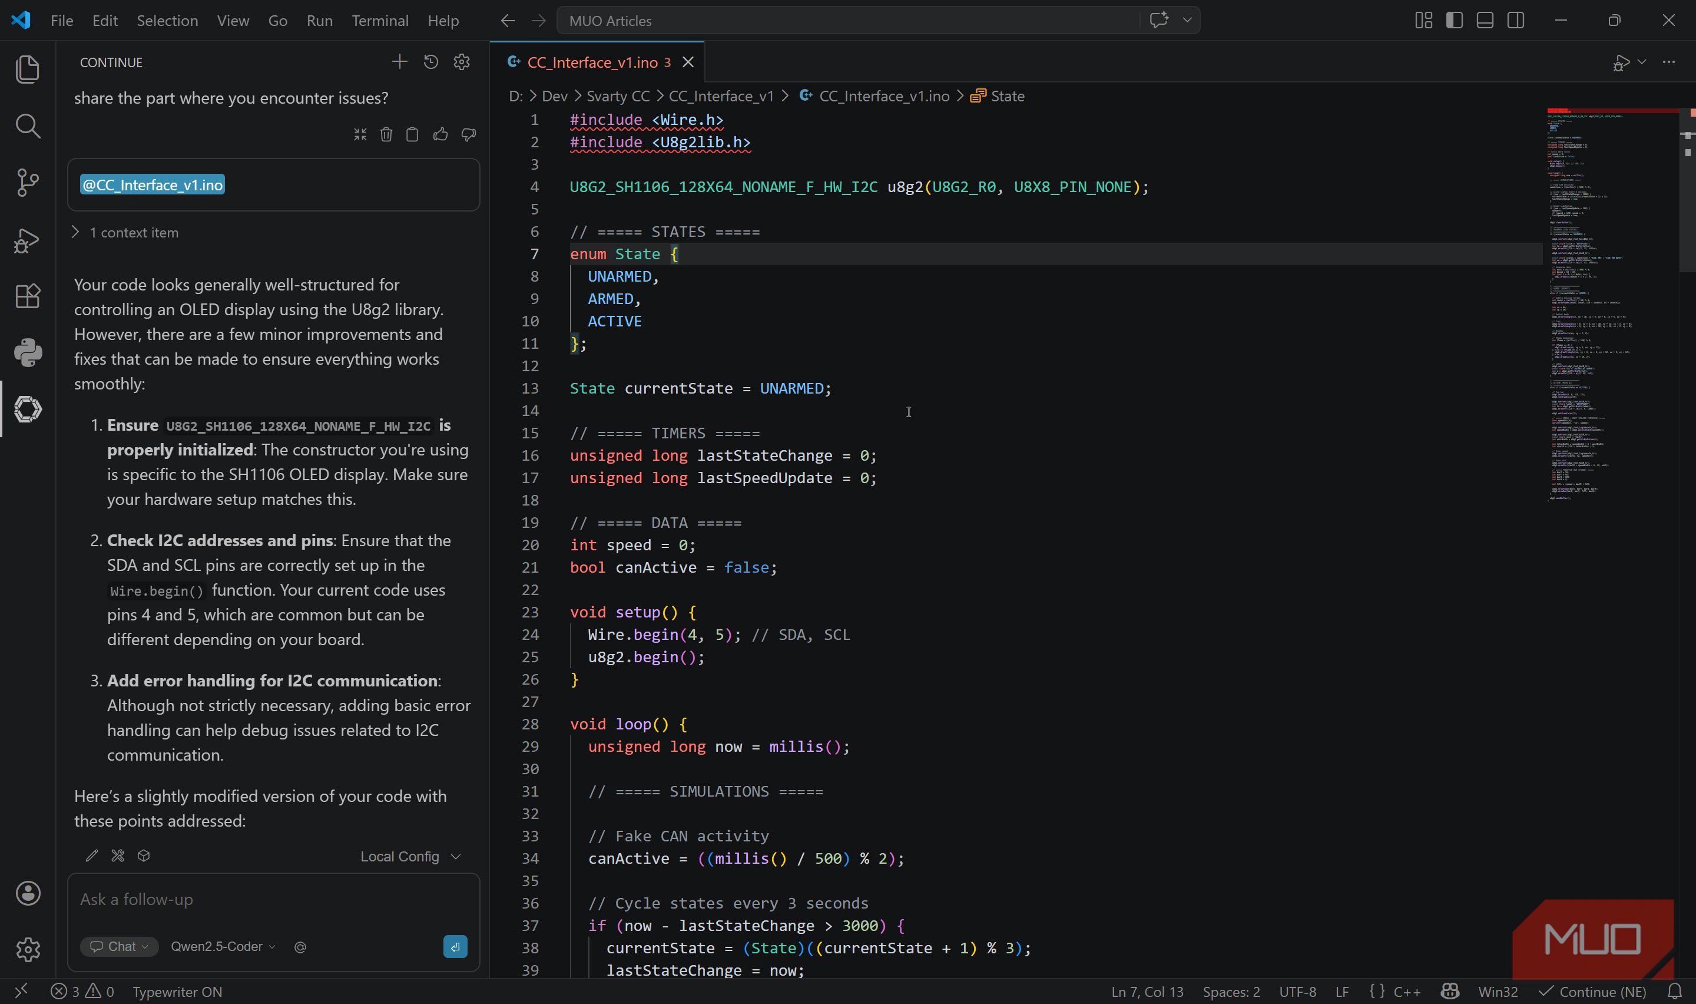Open dropdown arrow next to run button
Image resolution: width=1696 pixels, height=1004 pixels.
coord(1642,62)
